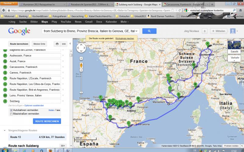
Task: Click the map zoom slider handle
Action: (81, 92)
